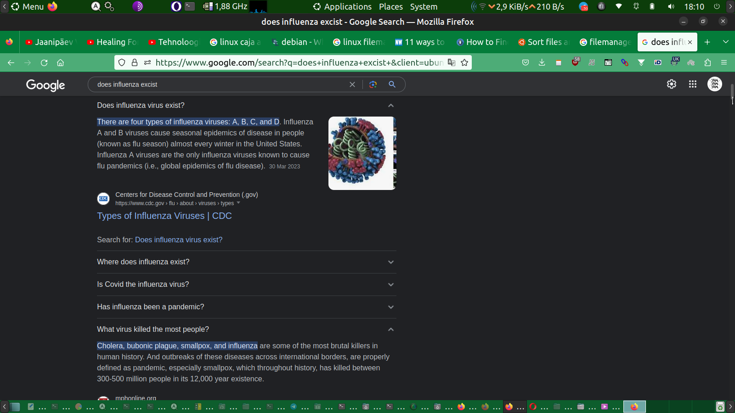Open terminal from the top panel
The image size is (735, 413).
[x=190, y=6]
